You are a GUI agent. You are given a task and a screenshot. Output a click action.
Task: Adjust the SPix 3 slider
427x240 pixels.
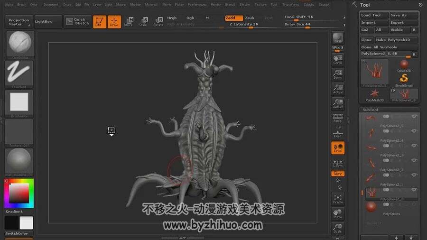(x=338, y=48)
